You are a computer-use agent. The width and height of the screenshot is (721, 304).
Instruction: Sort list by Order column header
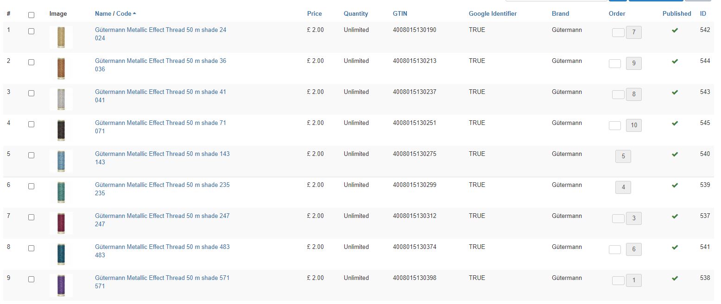click(x=617, y=14)
